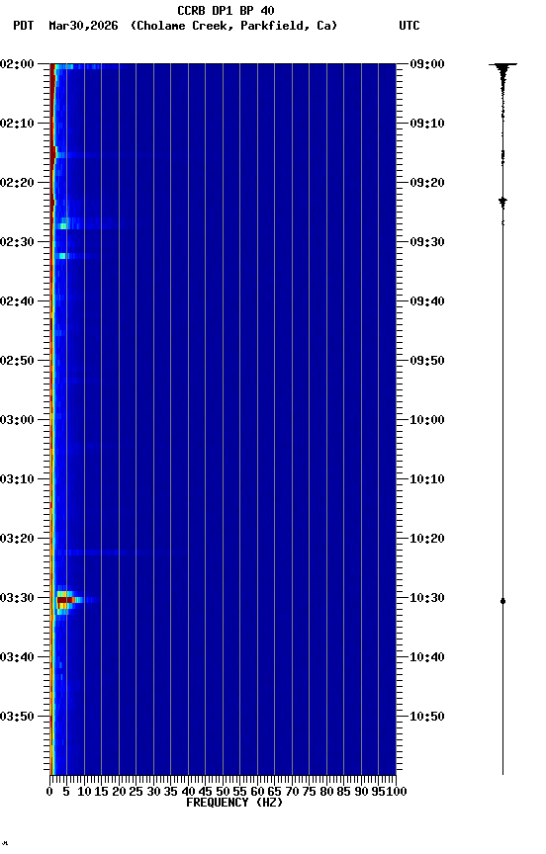Click the '75' frequency axis tick label
The image size is (546, 854).
pyautogui.click(x=309, y=792)
